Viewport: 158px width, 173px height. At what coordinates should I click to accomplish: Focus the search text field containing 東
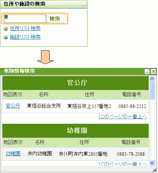click(x=25, y=19)
